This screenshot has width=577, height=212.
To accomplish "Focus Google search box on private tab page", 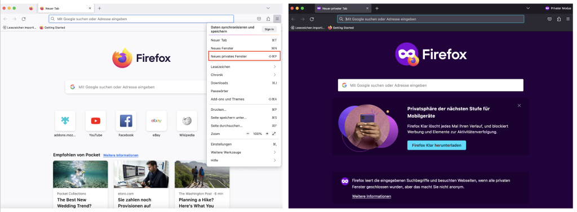I will pos(430,85).
